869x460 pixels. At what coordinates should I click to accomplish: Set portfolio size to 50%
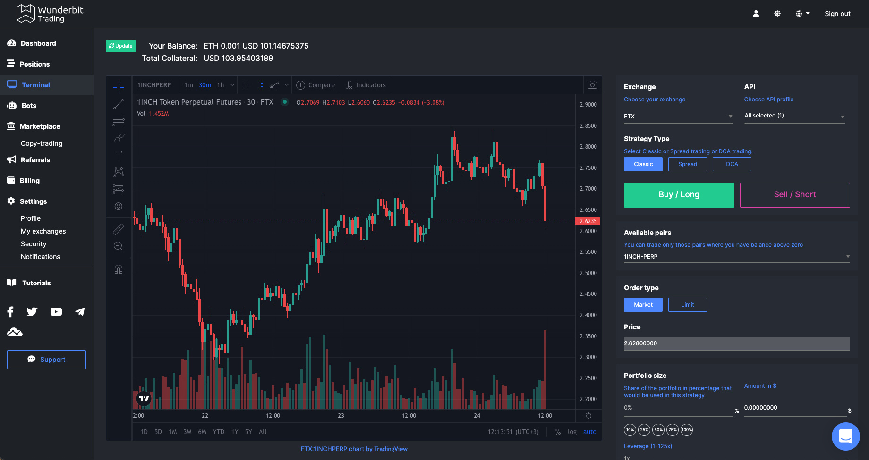[x=658, y=430]
